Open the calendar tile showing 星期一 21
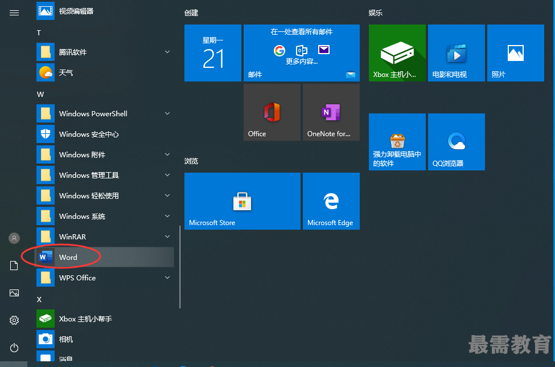 [x=213, y=53]
